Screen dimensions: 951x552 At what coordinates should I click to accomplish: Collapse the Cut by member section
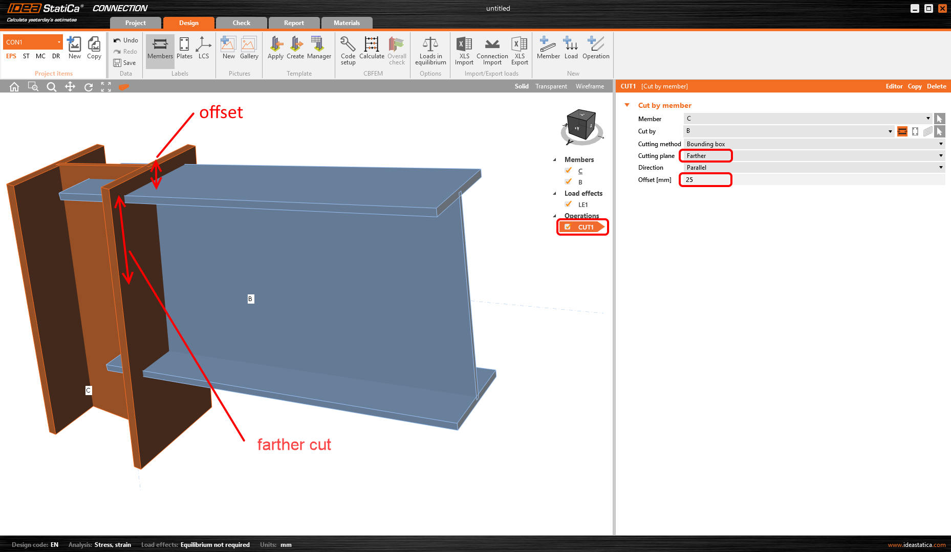pos(627,105)
